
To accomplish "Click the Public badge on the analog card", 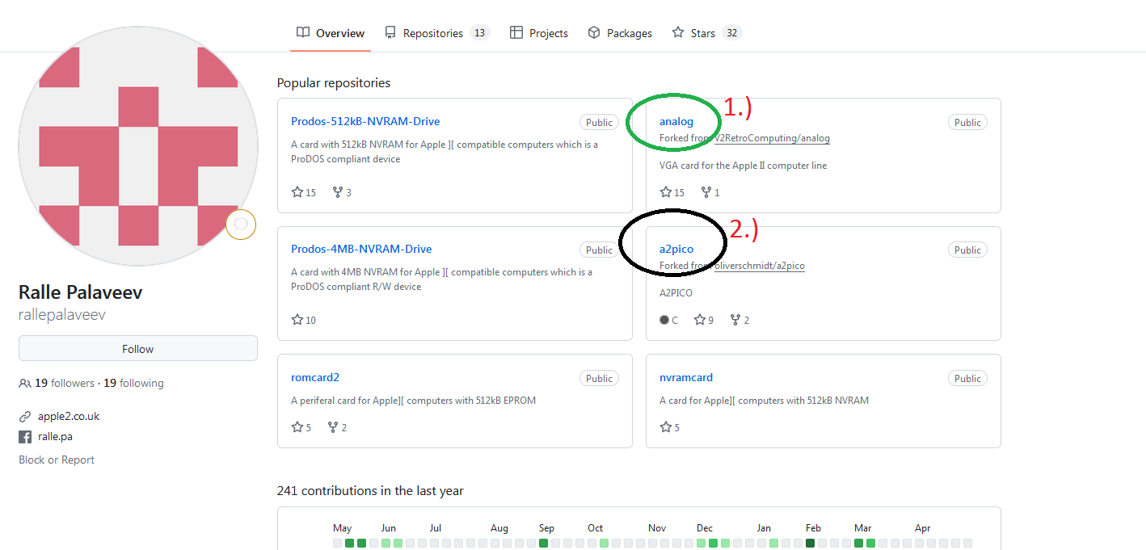I will tap(967, 122).
